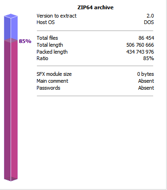Select the Total files label
Screen dimensions: 167x190
click(47, 38)
